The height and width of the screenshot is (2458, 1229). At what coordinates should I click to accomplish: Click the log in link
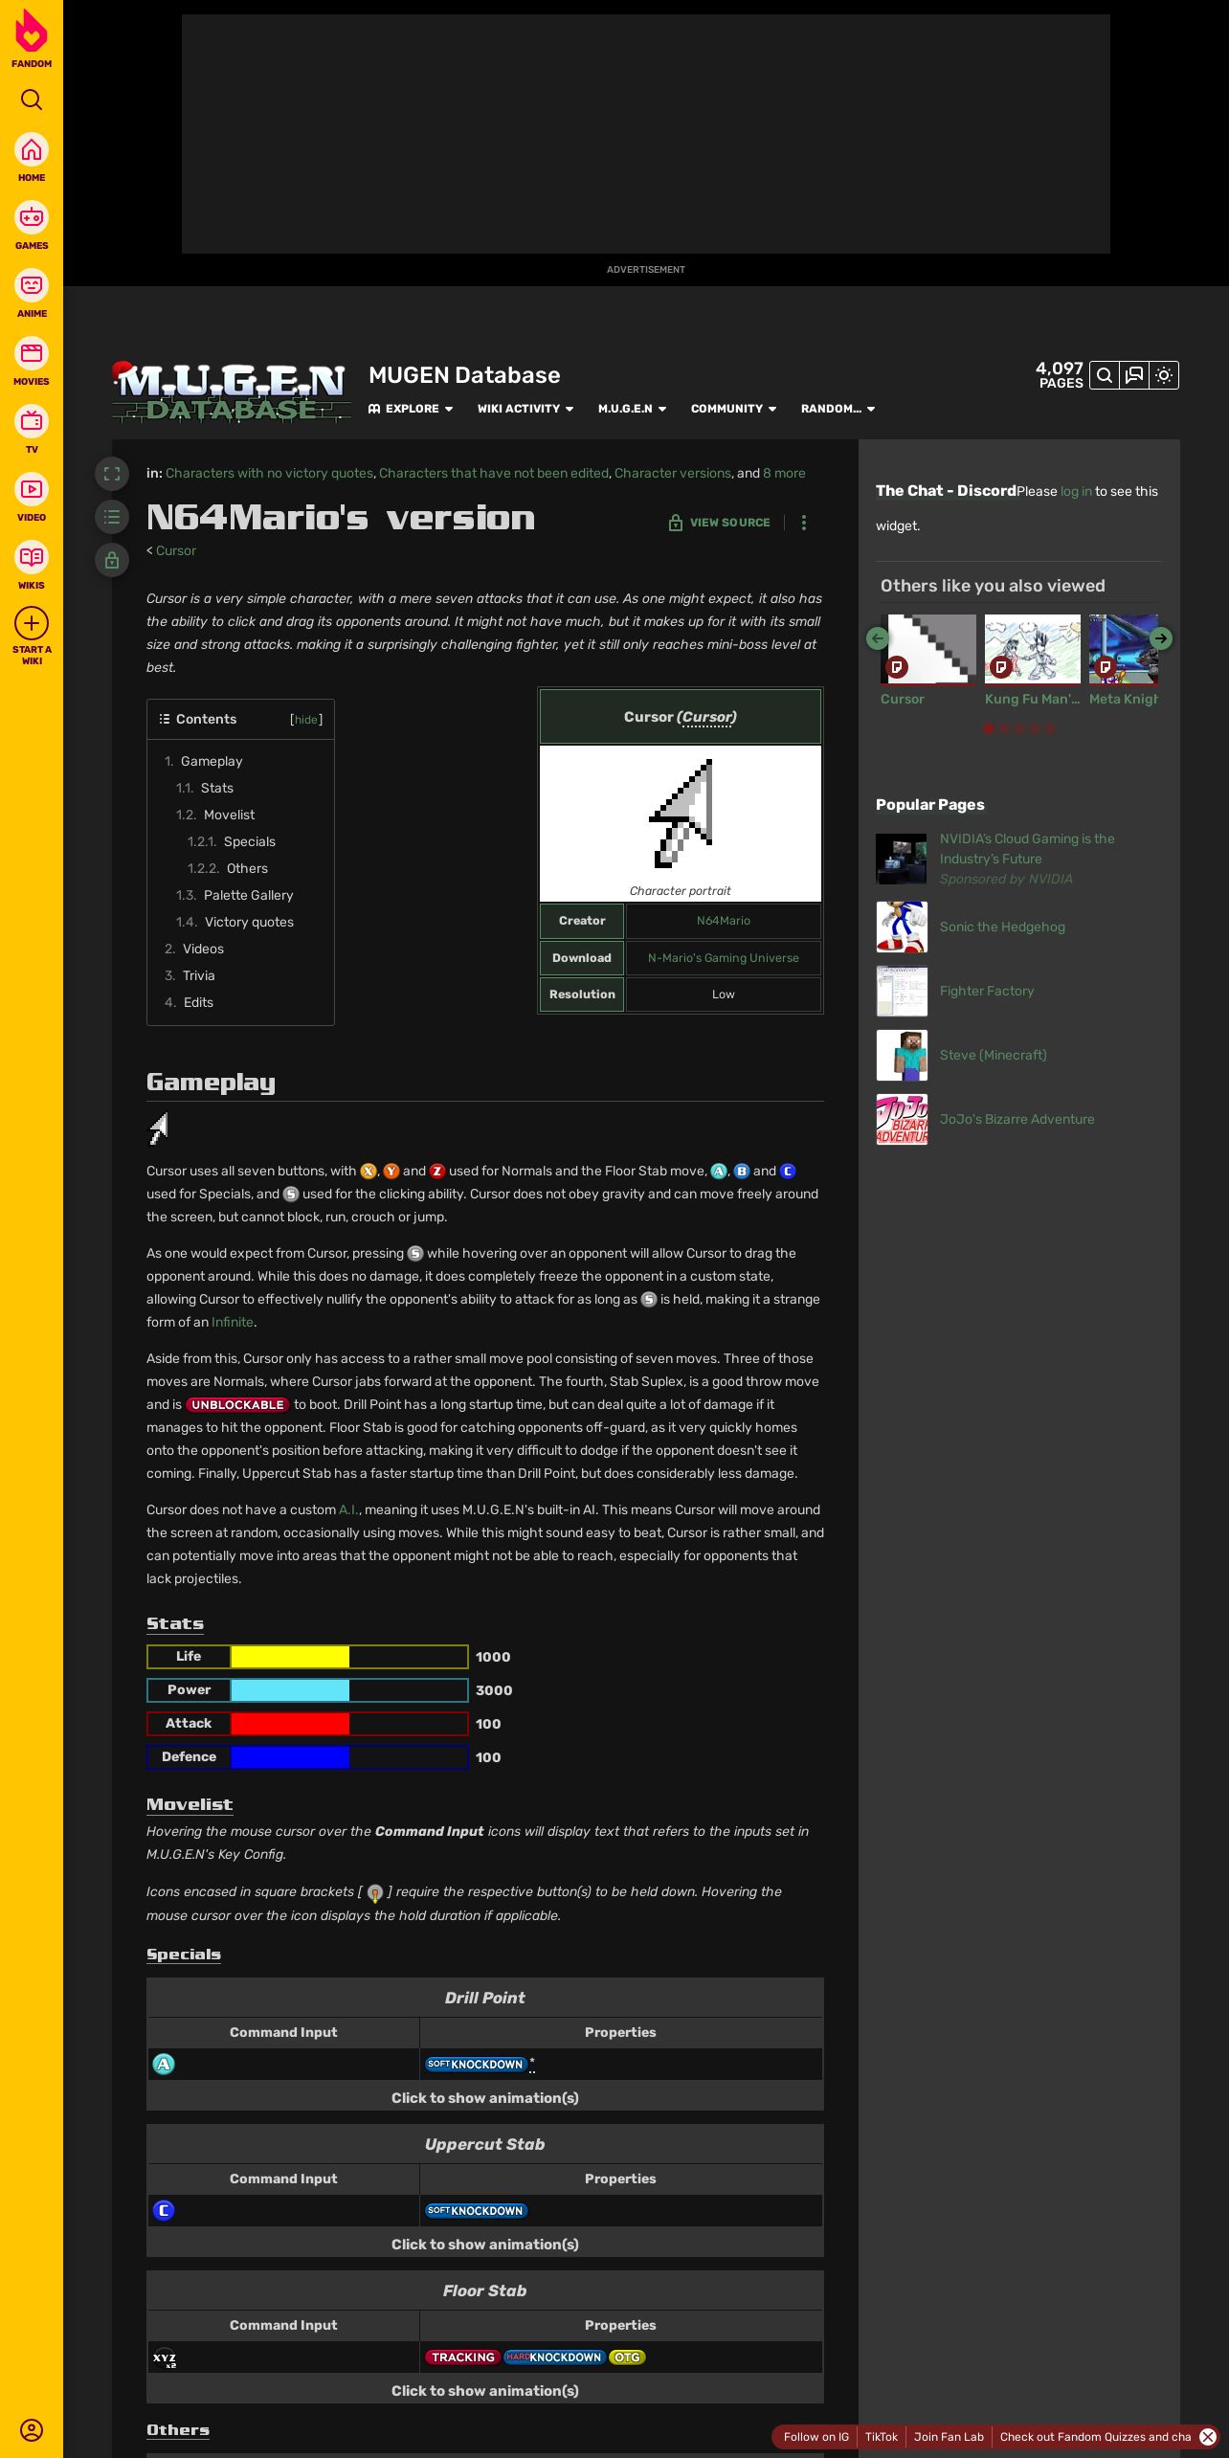point(1076,491)
